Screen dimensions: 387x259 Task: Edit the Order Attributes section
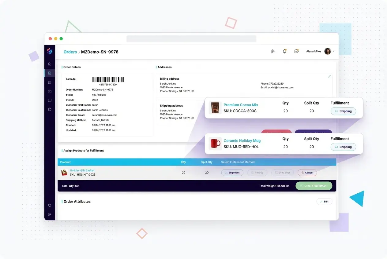pos(324,202)
